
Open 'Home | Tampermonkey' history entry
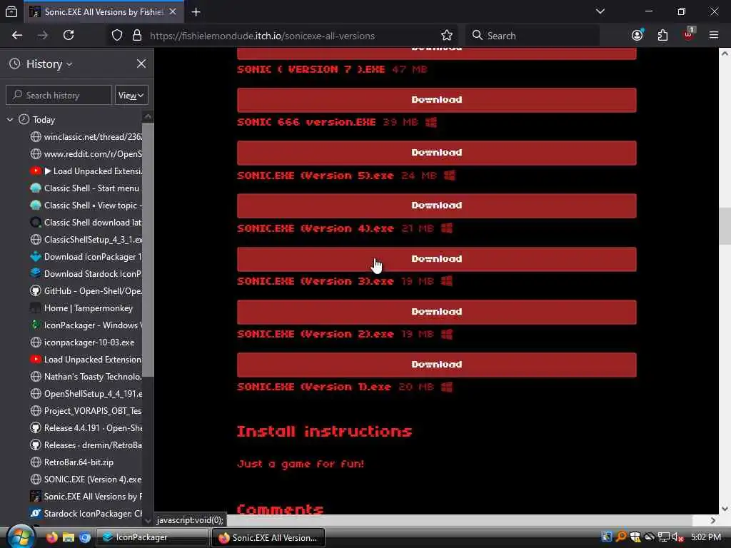[86, 308]
